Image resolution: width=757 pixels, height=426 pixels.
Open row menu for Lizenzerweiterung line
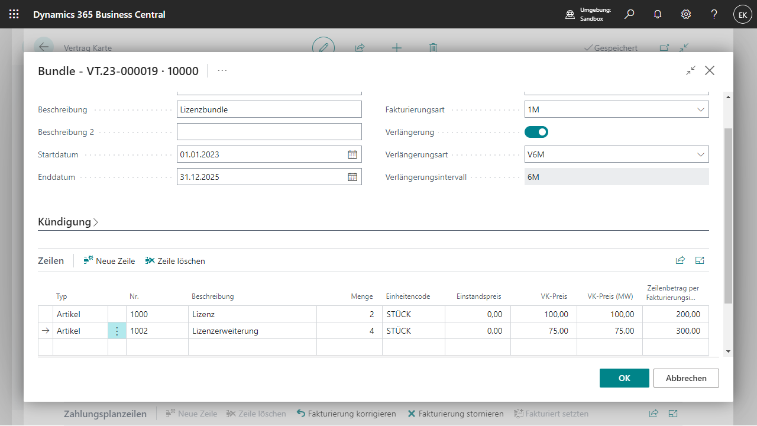(x=117, y=331)
